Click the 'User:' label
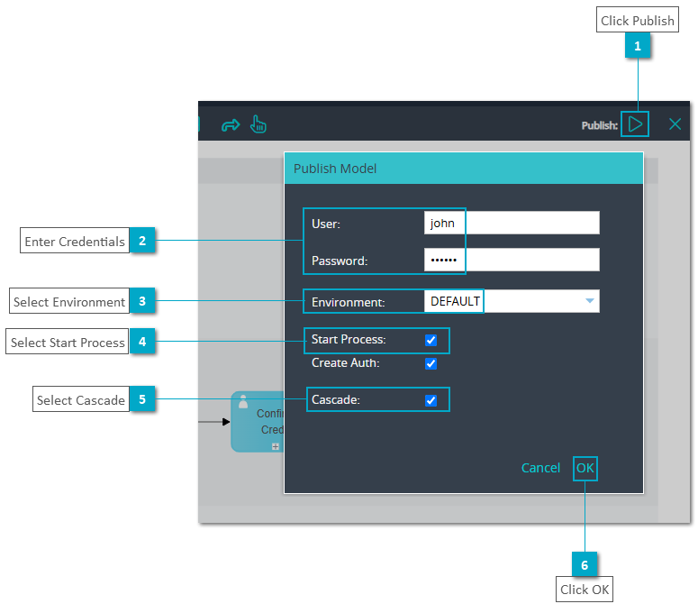The width and height of the screenshot is (698, 613). [x=326, y=224]
